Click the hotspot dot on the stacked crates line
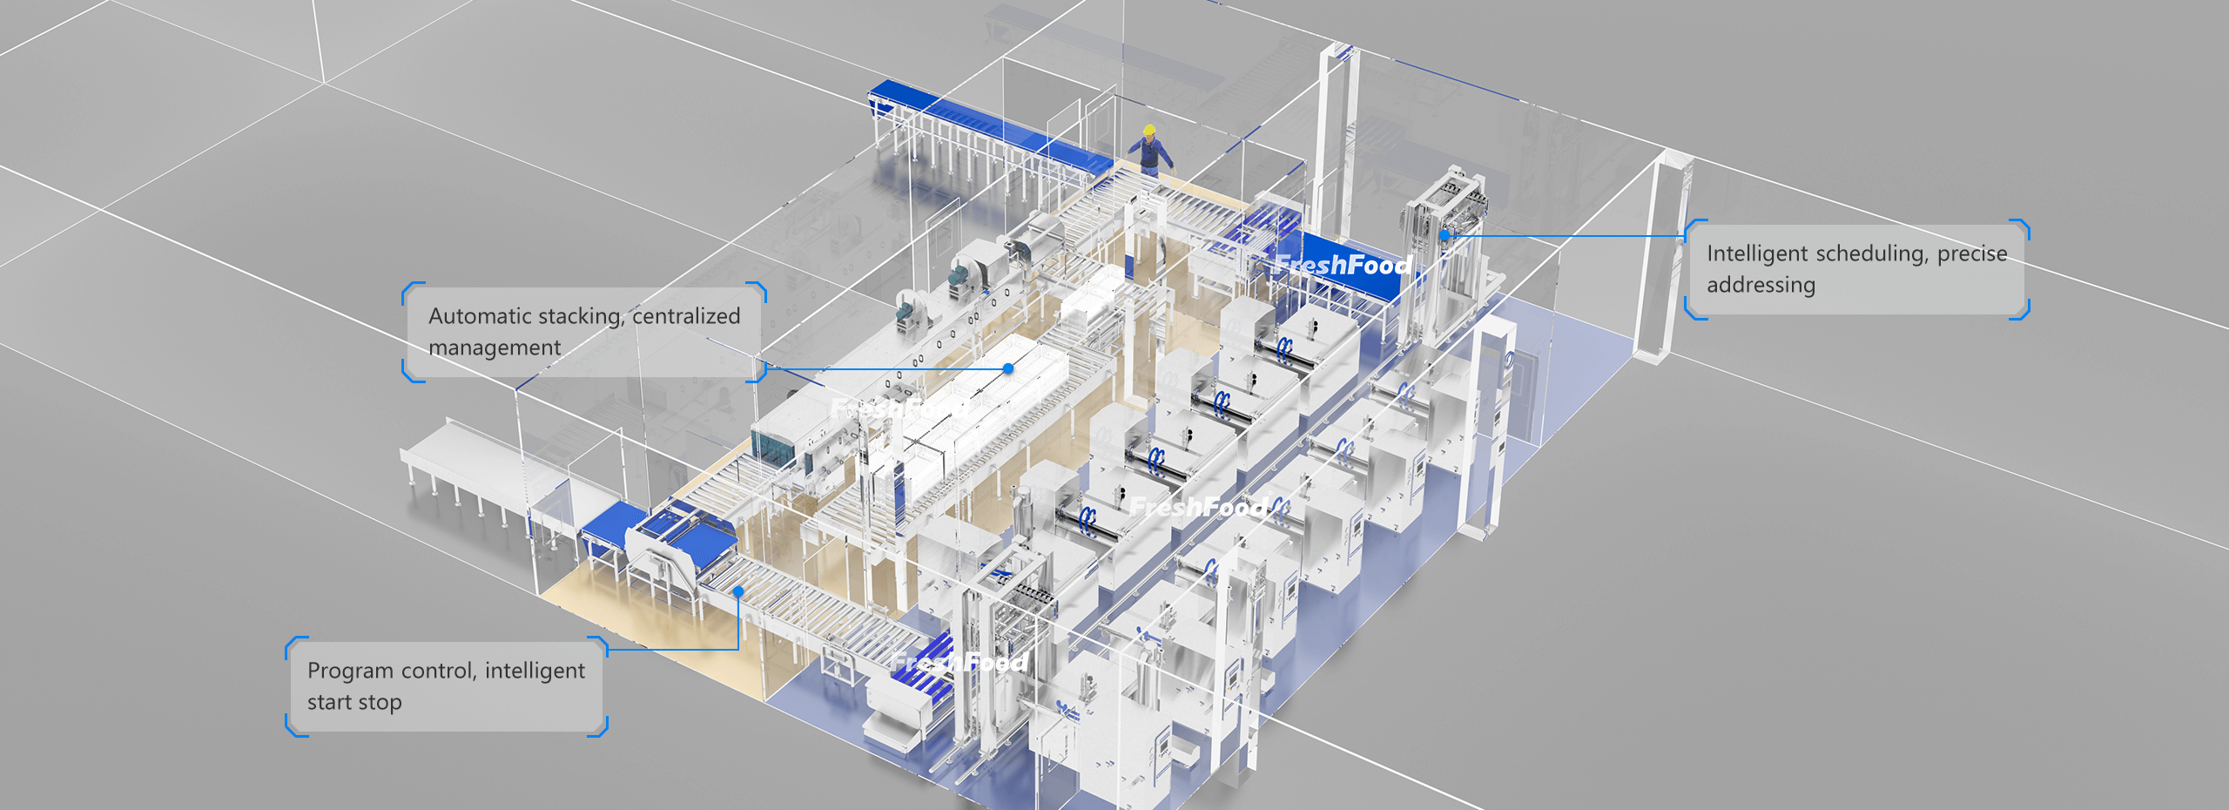 click(1008, 368)
